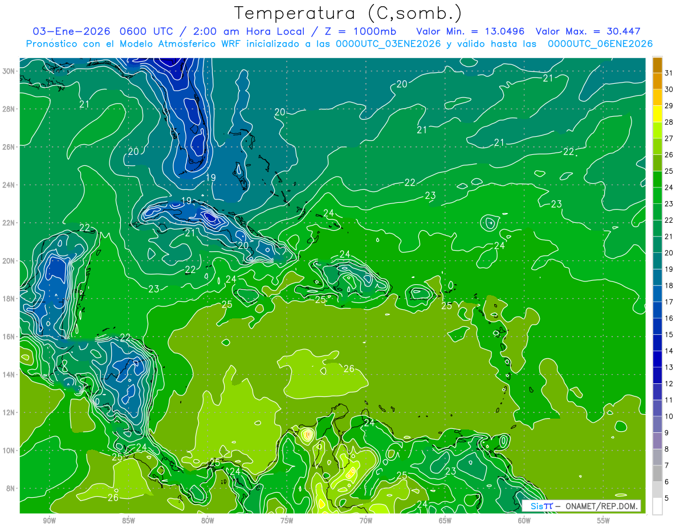Click the '85W' longitude label

[128, 521]
